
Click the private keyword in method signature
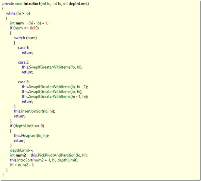tap(9, 3)
